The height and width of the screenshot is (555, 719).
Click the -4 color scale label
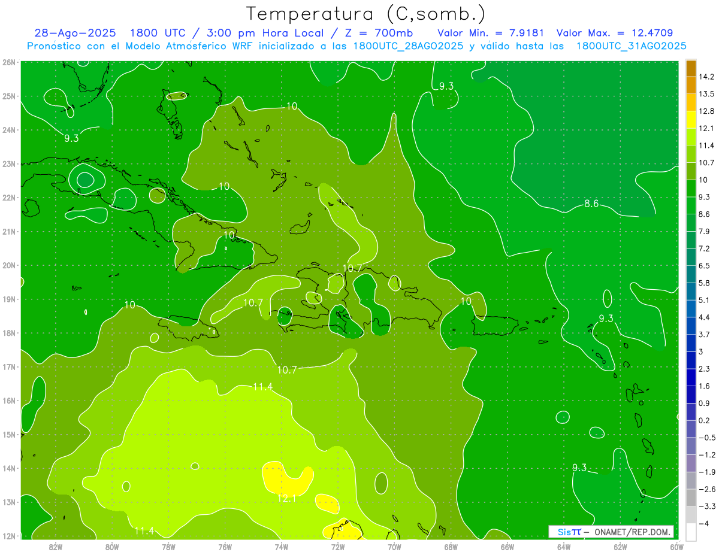point(704,523)
